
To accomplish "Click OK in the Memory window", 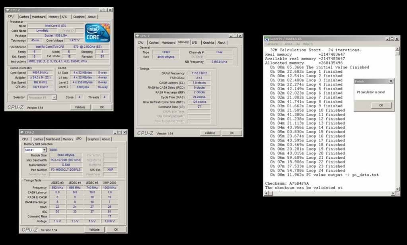I will click(232, 133).
